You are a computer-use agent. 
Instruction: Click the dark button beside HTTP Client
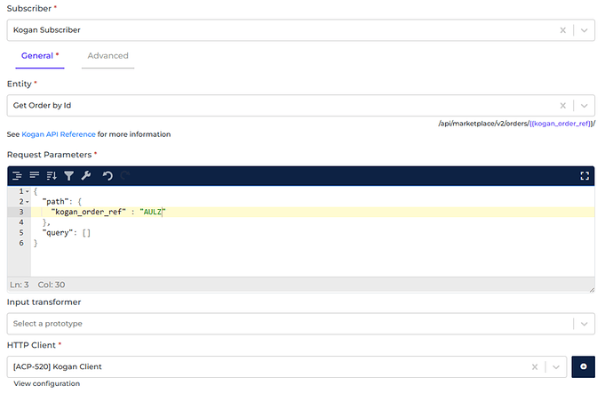tap(584, 366)
